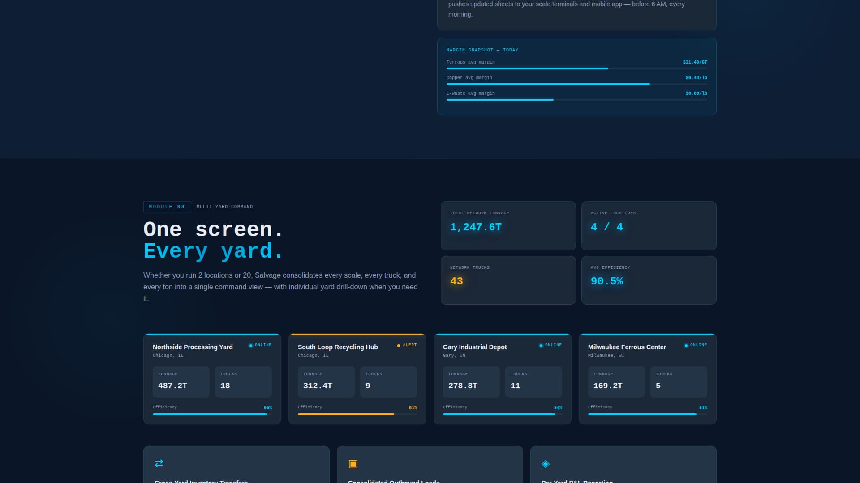Click the $31.40/GT ferrous margin value
Screen dimensions: 860x483
tap(695, 62)
